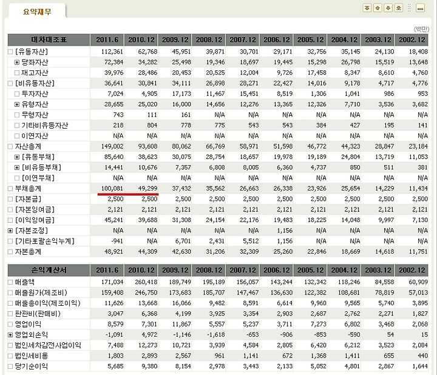Screen dimensions: 437x375
Task: Click 2010.12 부채총계 value 49,299
Action: coord(147,189)
